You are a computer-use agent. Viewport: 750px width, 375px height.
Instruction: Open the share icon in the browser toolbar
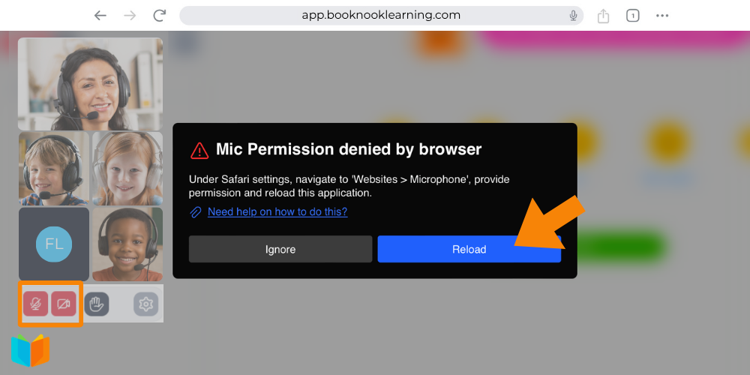[x=603, y=16]
